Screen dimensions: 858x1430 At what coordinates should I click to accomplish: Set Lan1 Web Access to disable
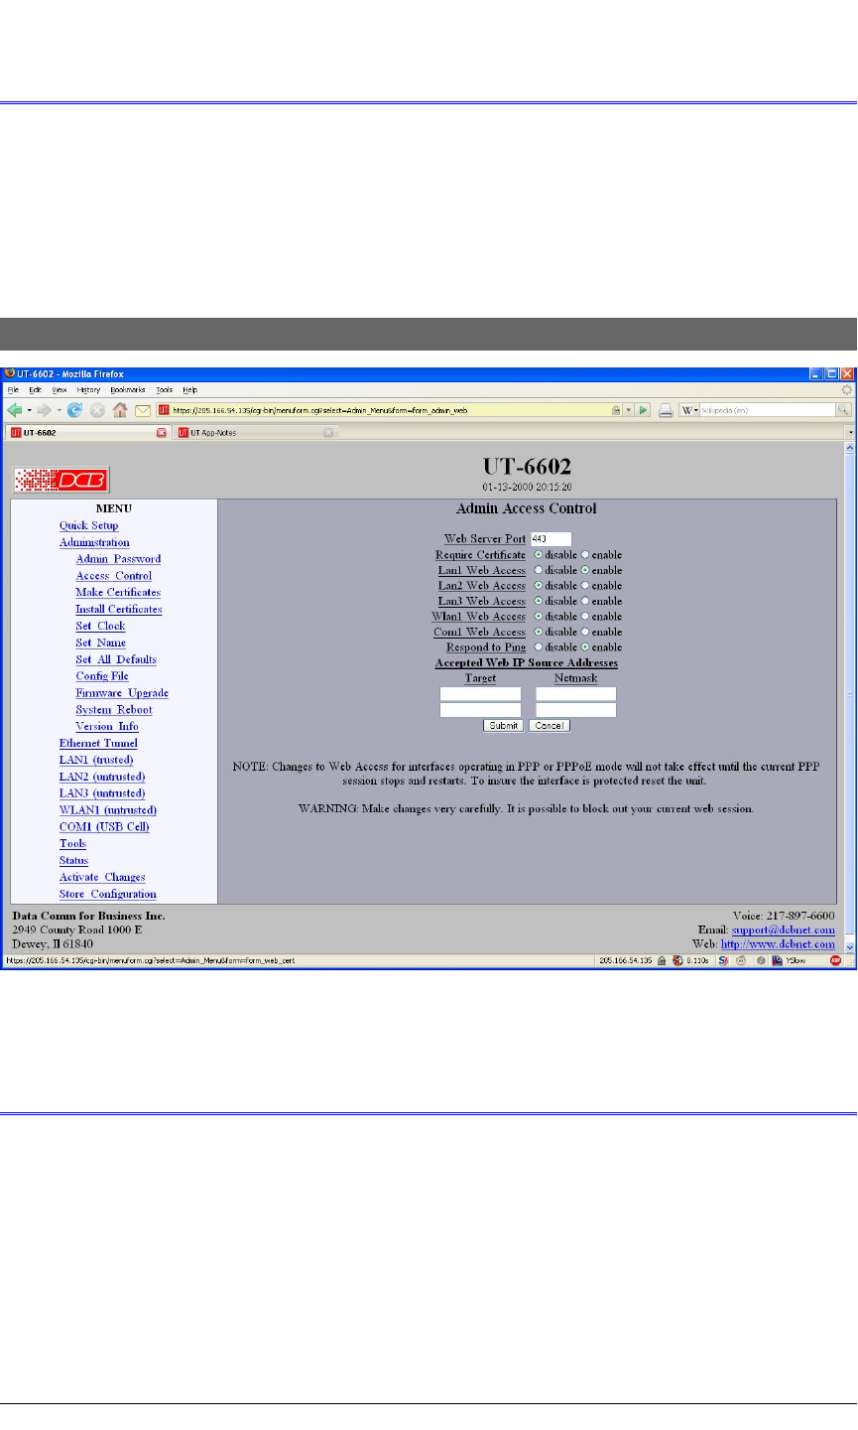pyautogui.click(x=539, y=570)
